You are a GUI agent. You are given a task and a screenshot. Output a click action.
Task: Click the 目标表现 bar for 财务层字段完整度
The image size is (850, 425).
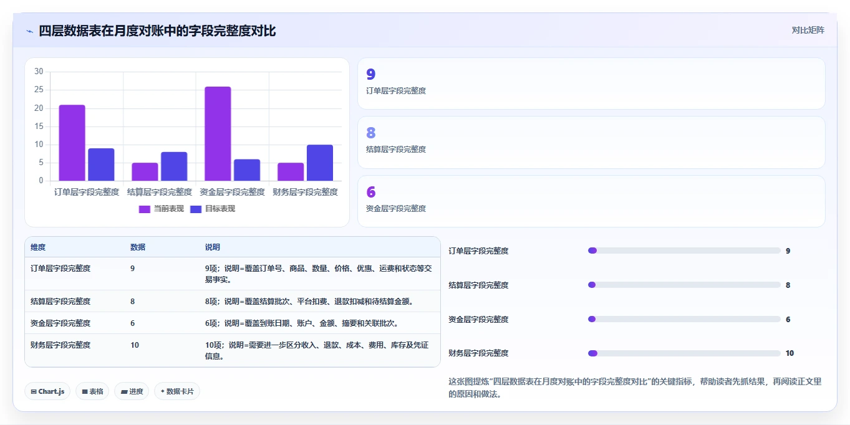coord(320,163)
